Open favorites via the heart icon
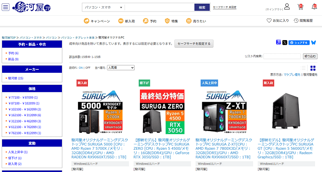 [x=269, y=21]
